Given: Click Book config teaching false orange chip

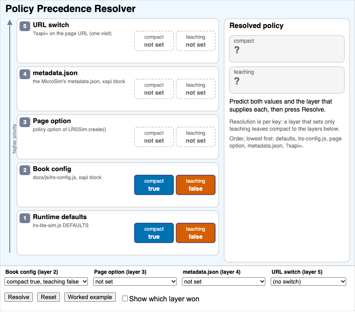Looking at the screenshot, I should pyautogui.click(x=196, y=185).
